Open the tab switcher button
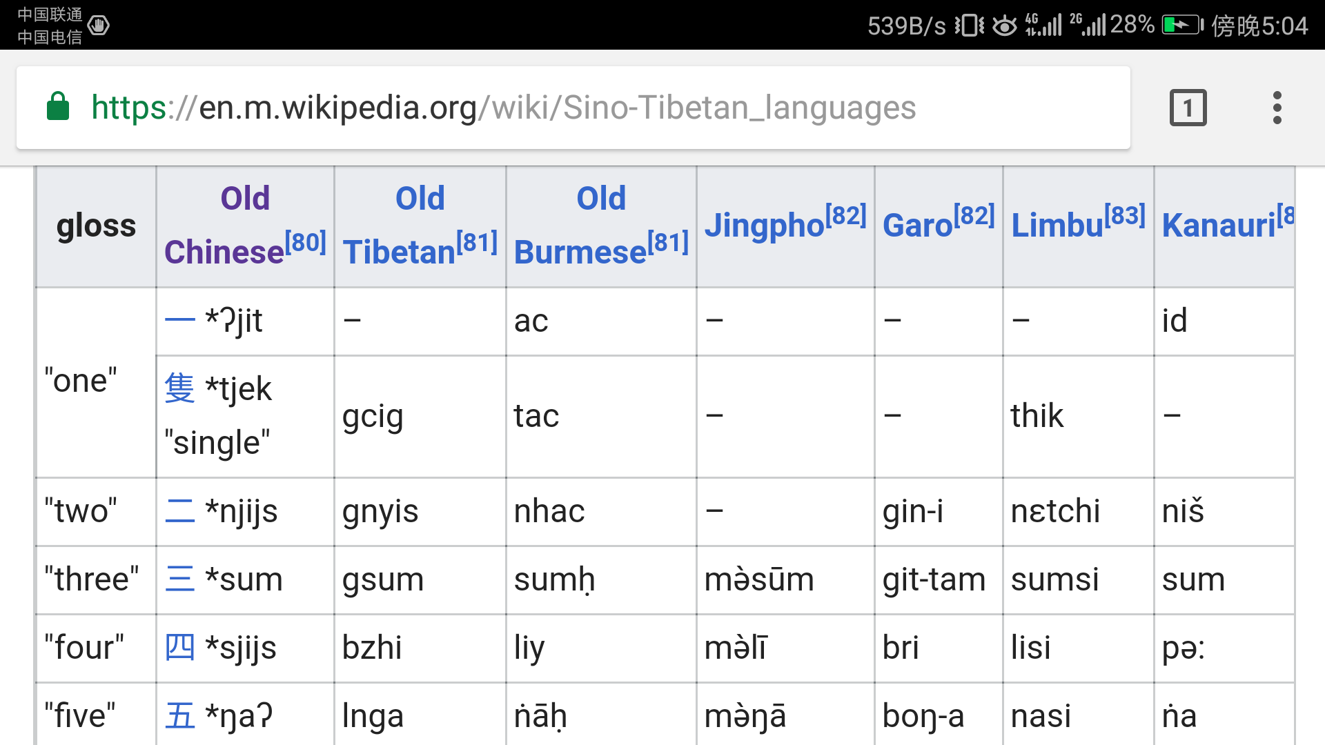The width and height of the screenshot is (1325, 745). [1188, 108]
